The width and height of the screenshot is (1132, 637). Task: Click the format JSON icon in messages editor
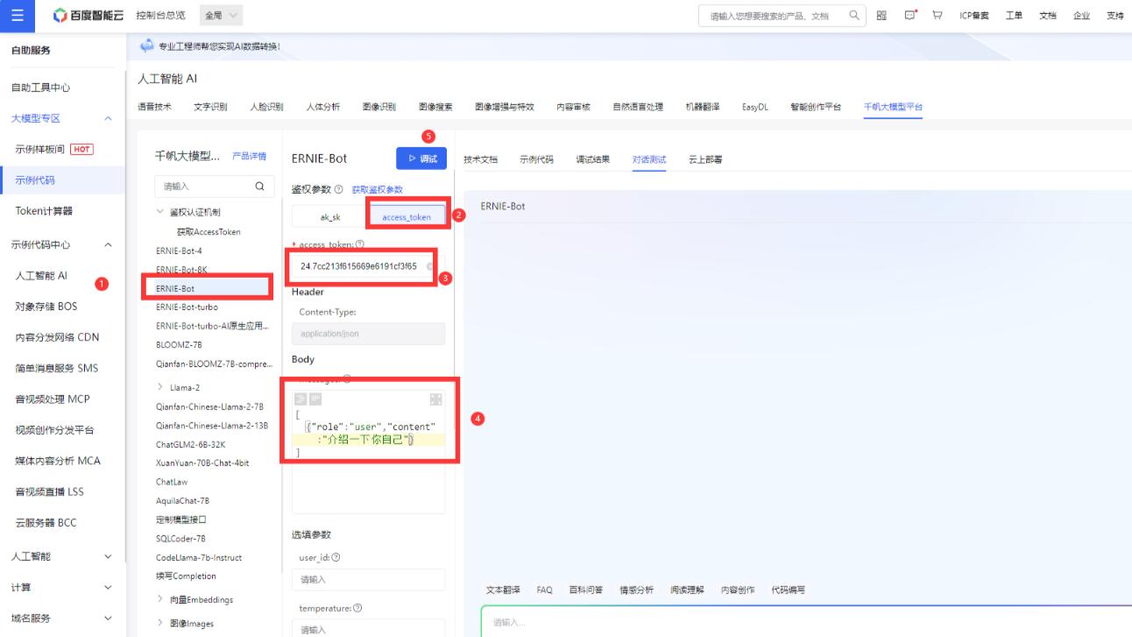[300, 400]
